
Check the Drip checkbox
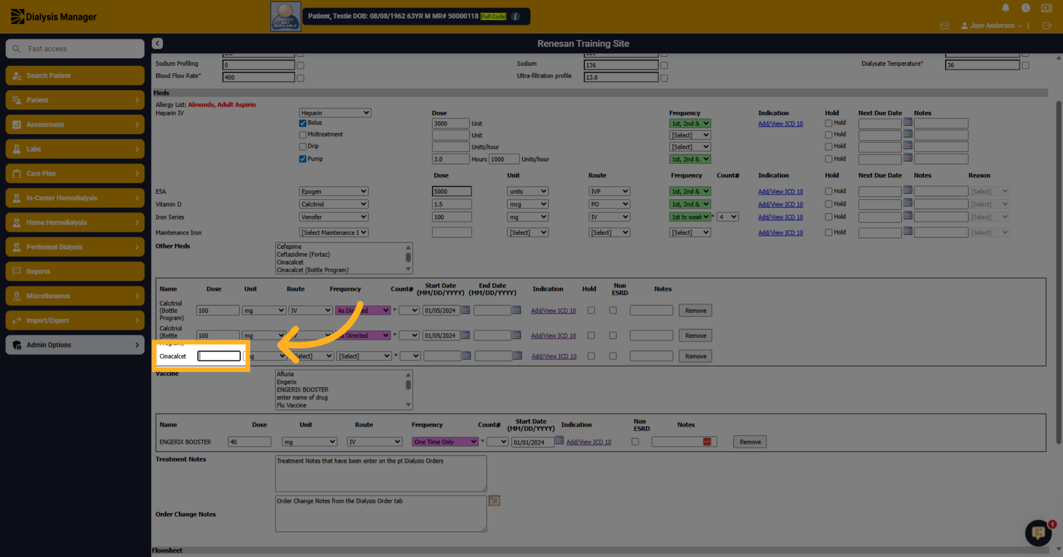303,146
